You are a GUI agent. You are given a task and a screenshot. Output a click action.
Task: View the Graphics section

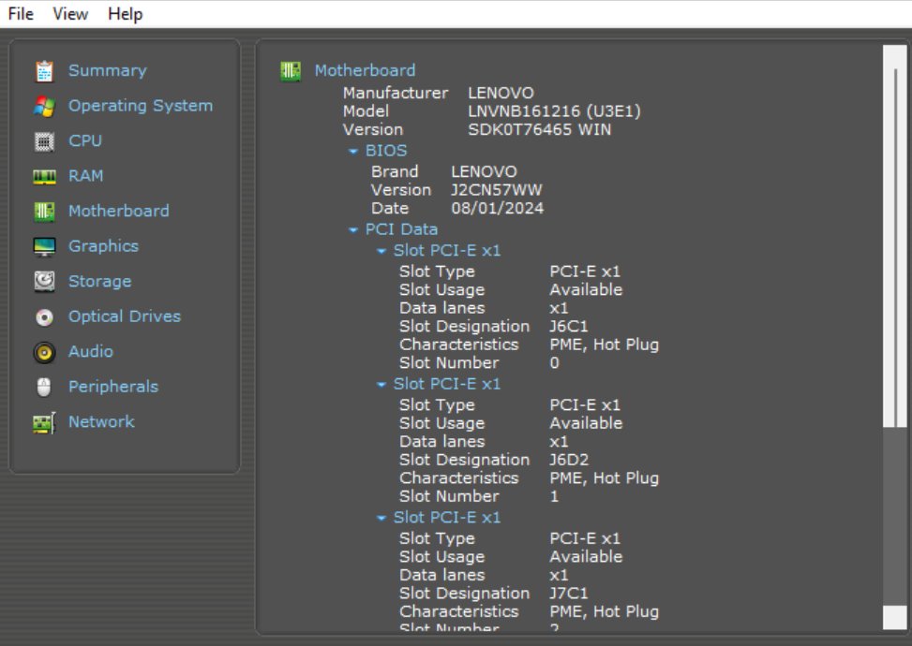click(103, 245)
